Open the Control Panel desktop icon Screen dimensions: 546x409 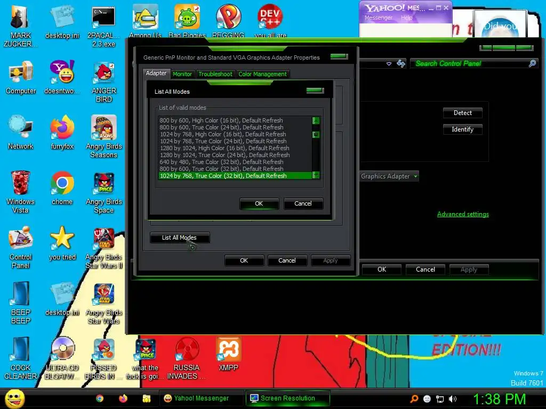coord(21,247)
